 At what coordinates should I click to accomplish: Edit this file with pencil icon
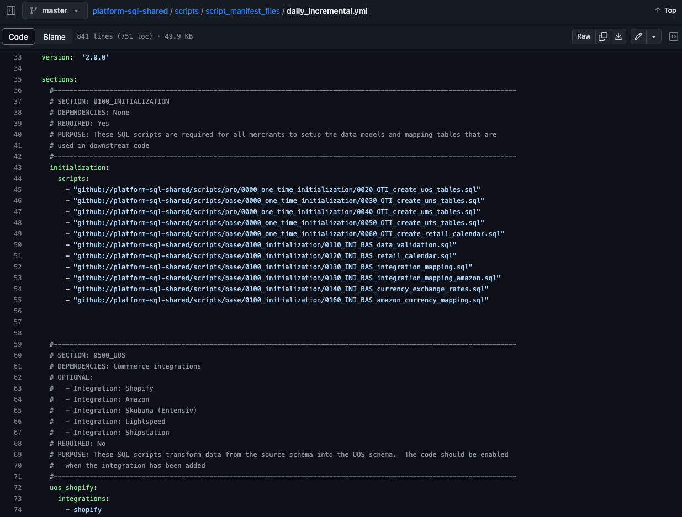[638, 36]
